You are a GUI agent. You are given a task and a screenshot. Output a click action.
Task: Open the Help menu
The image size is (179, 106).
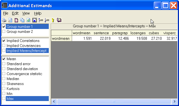coord(38,13)
